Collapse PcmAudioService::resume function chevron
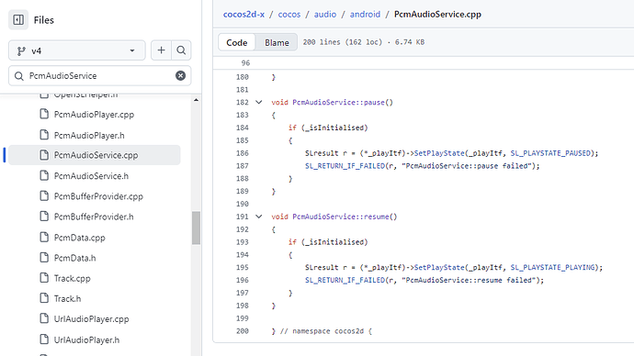Viewport: 634px width, 356px height. click(x=259, y=217)
